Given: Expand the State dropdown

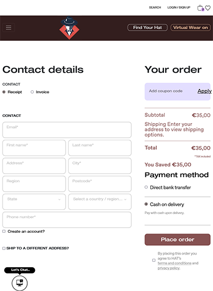Looking at the screenshot, I should (x=34, y=202).
